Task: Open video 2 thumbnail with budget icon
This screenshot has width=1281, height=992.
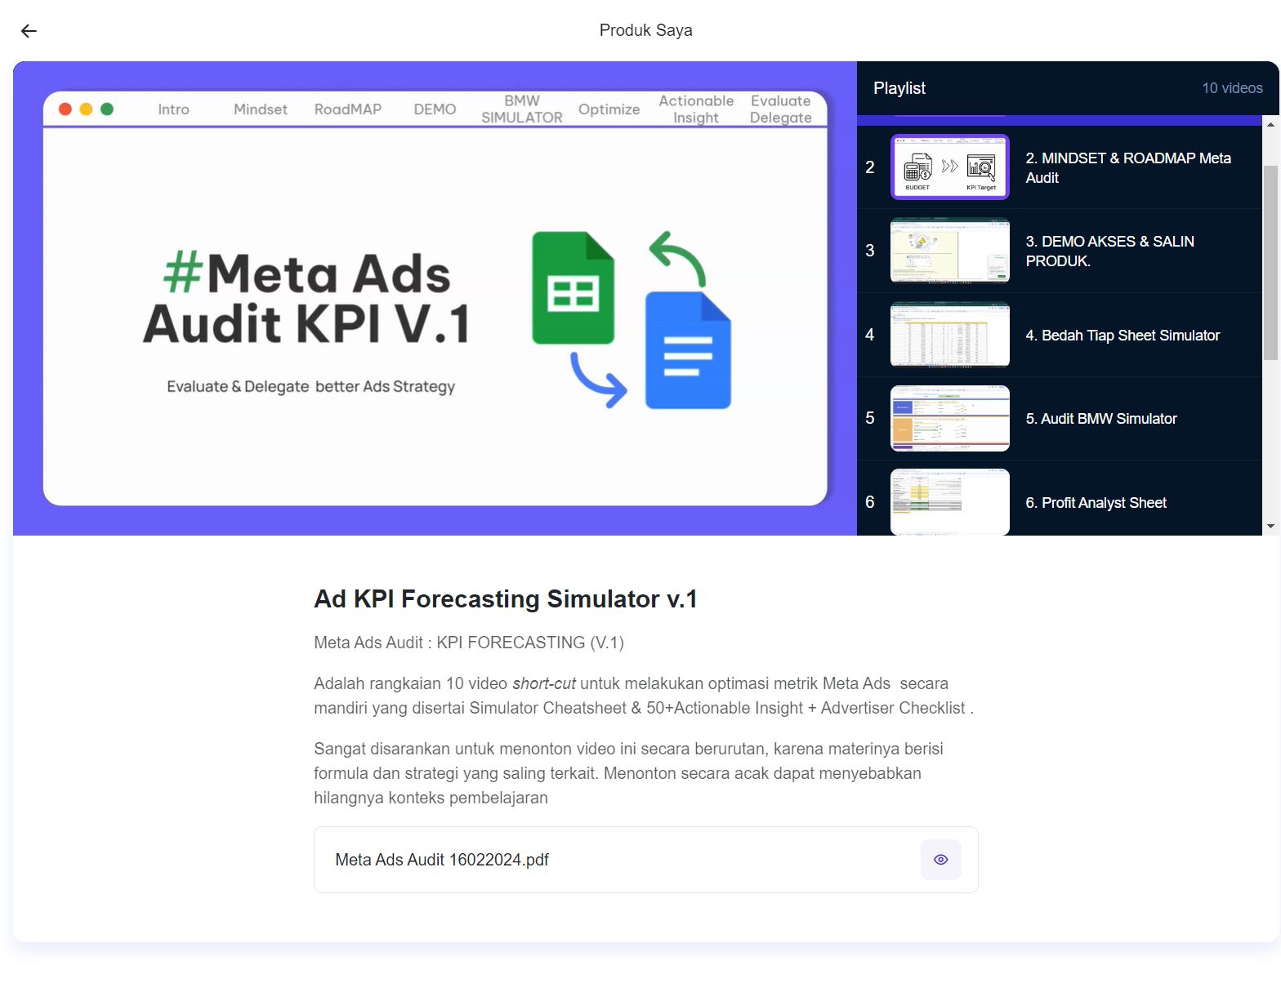Action: pos(949,167)
